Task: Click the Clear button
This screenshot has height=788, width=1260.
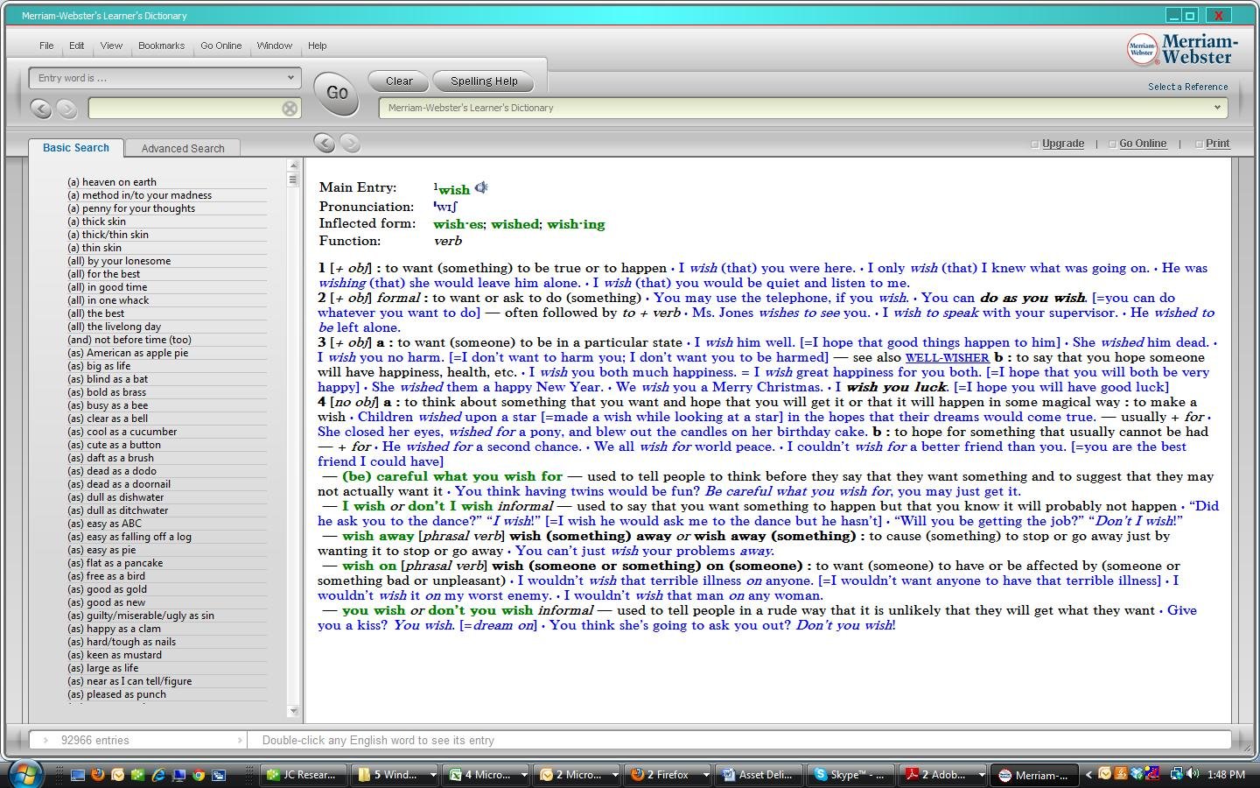Action: (399, 81)
